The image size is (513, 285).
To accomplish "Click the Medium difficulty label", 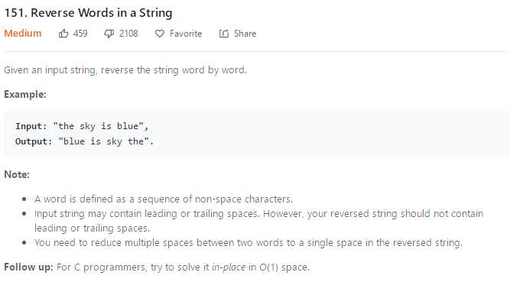I will tap(23, 34).
